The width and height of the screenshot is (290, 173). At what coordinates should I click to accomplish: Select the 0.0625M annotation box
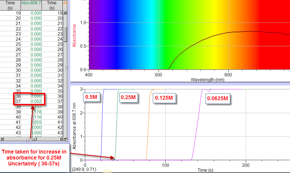pos(218,99)
